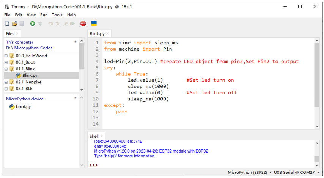
Task: Close the Blink.py editor tab
Action: coord(107,33)
